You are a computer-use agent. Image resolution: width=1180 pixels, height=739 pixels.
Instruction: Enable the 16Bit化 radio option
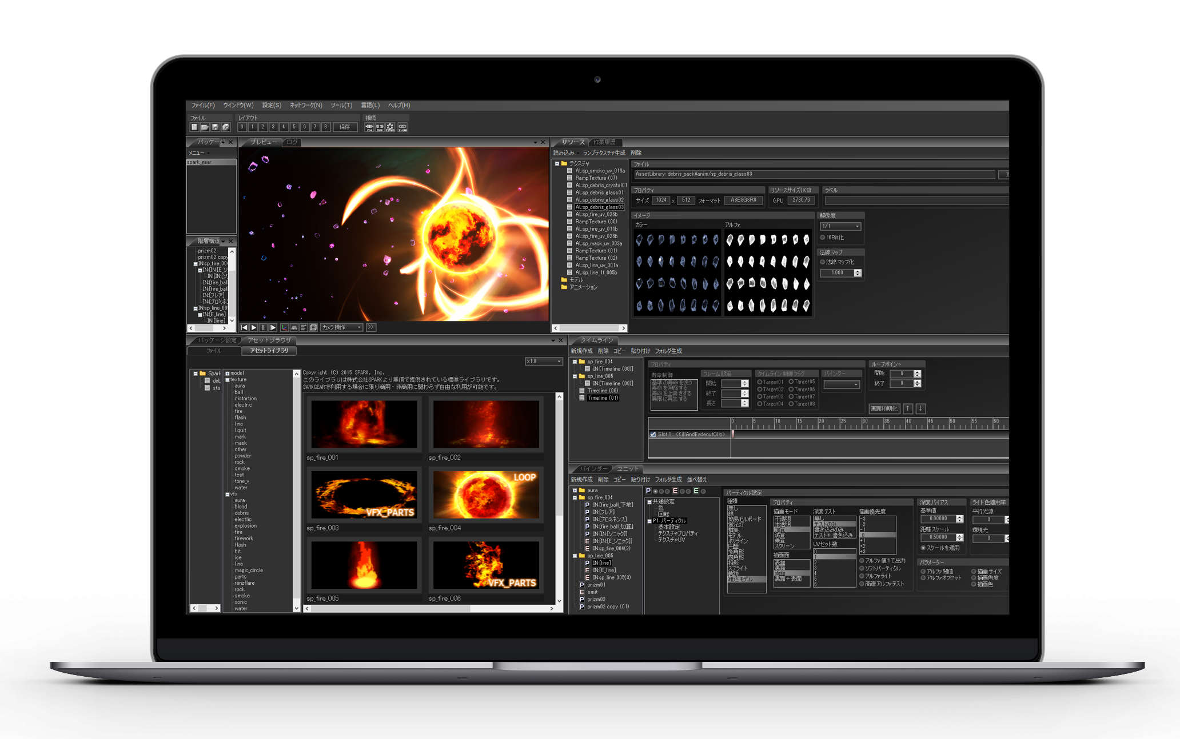(823, 238)
